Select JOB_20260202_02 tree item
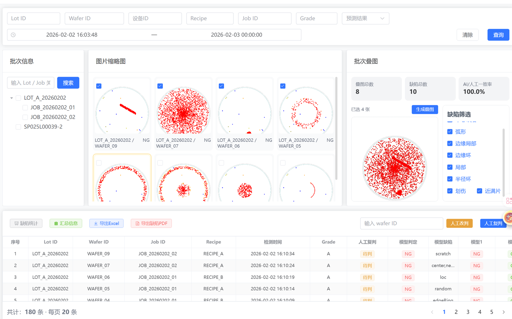Screen dimensions: 512x319 [x=53, y=117]
